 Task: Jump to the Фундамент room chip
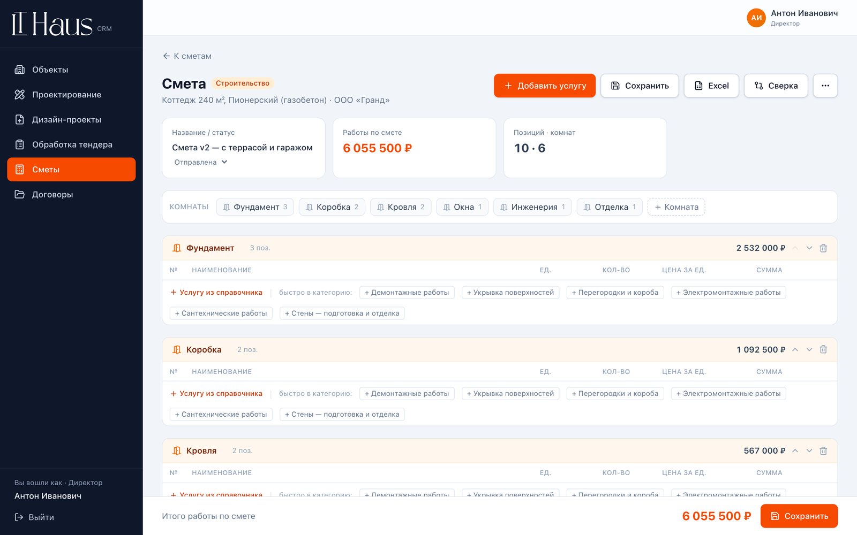point(255,207)
